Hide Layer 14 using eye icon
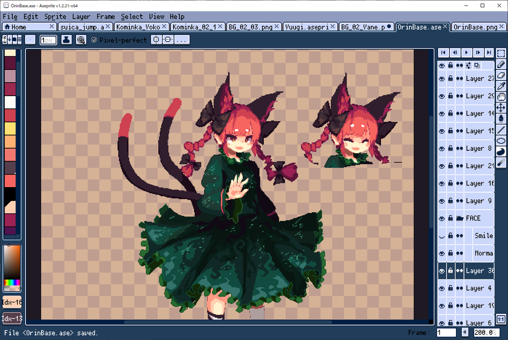The image size is (508, 340). coord(442,113)
